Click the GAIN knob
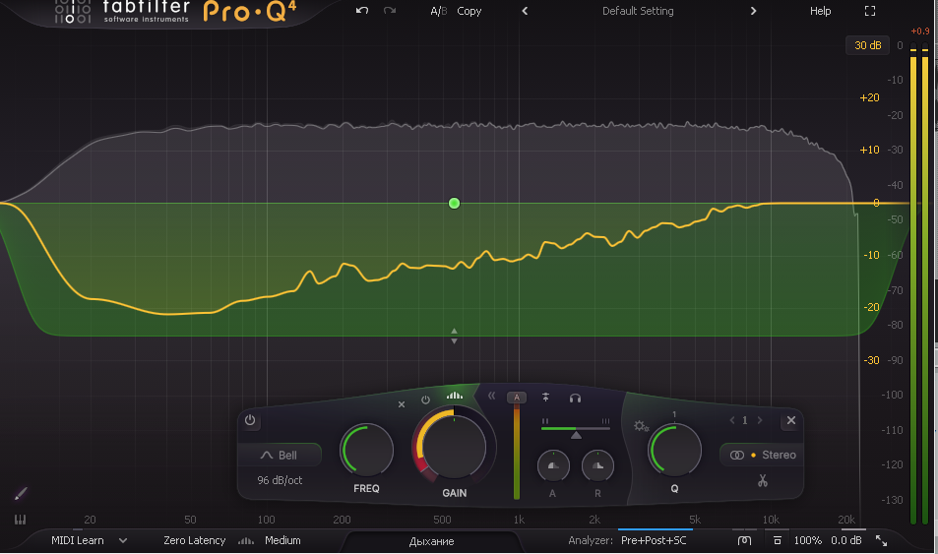 pyautogui.click(x=454, y=447)
